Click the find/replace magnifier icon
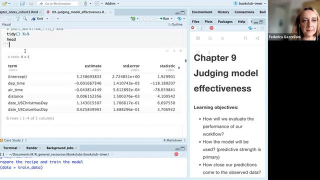This screenshot has width=320, height=180. pos(25,18)
